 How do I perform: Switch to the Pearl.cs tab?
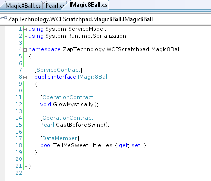tap(55, 6)
